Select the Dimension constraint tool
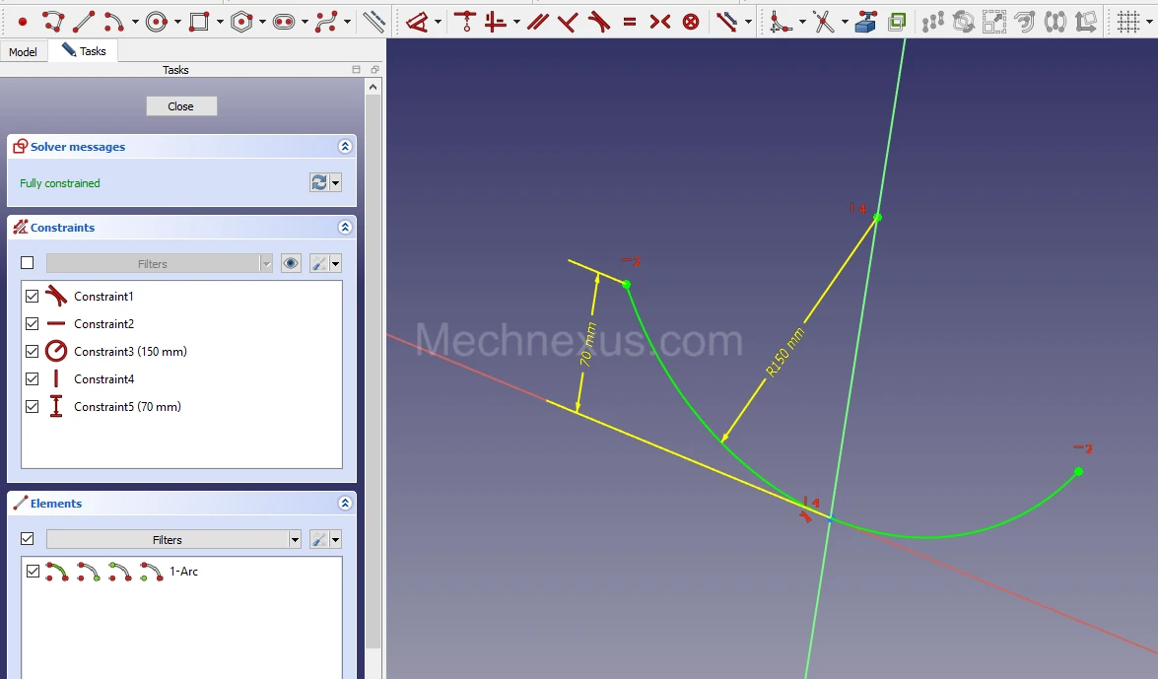Image resolution: width=1158 pixels, height=679 pixels. pyautogui.click(x=417, y=22)
